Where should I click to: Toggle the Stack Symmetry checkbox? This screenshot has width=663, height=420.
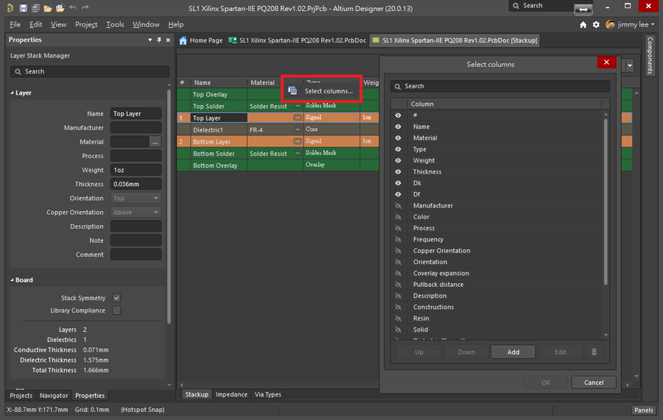tap(116, 298)
